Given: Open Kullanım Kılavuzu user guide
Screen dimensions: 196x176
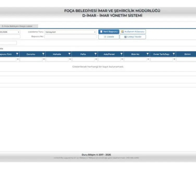Looking at the screenshot, I should (x=133, y=32).
